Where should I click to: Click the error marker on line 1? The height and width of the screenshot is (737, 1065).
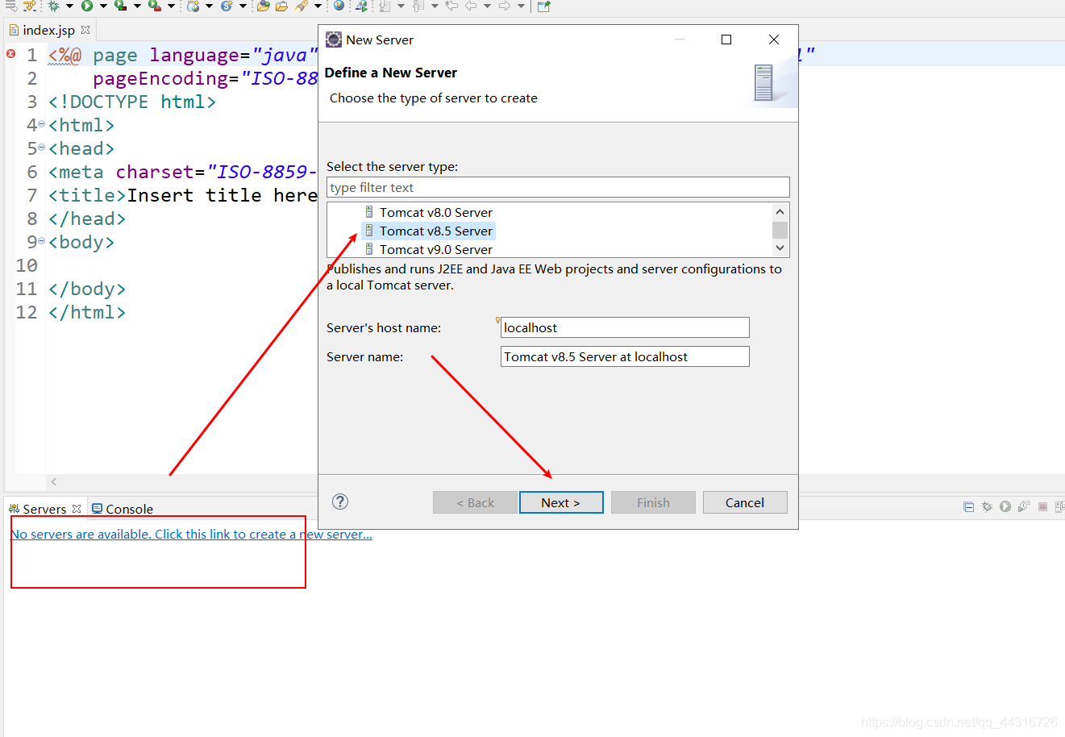point(11,54)
